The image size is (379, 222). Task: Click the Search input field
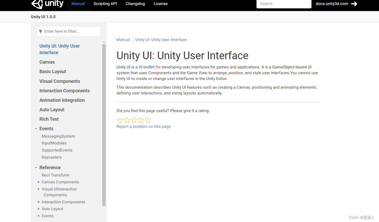(284, 4)
